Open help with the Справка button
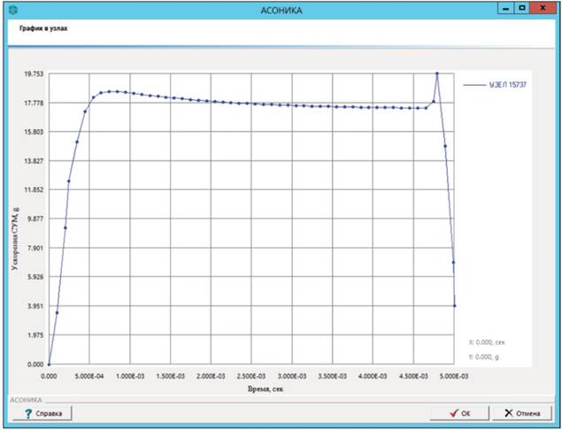This screenshot has height=430, width=562. pyautogui.click(x=40, y=413)
